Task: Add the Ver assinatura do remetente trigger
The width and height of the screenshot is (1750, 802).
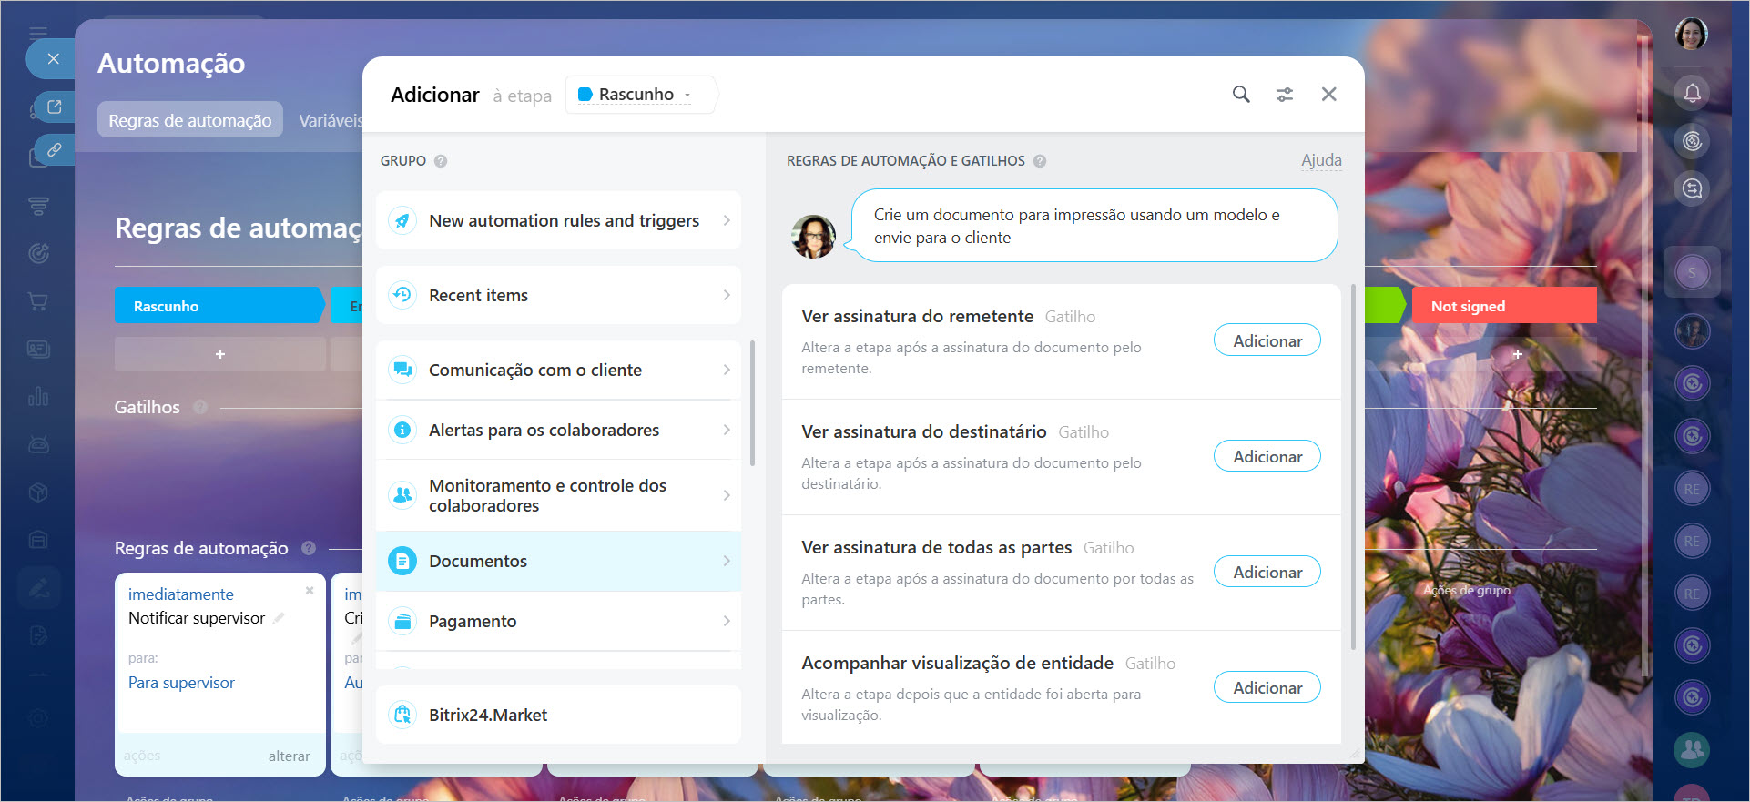Action: tap(1267, 340)
